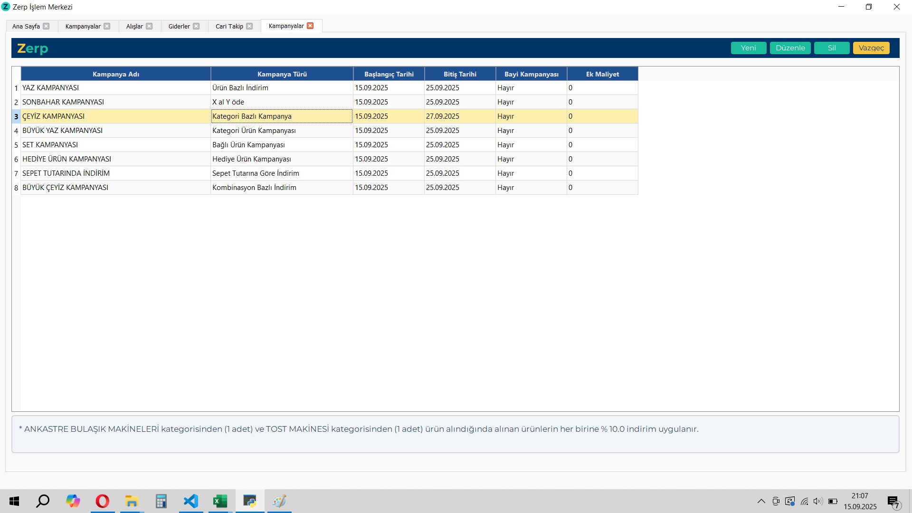
Task: Sort by Kampanya Türü column header
Action: coord(282,74)
